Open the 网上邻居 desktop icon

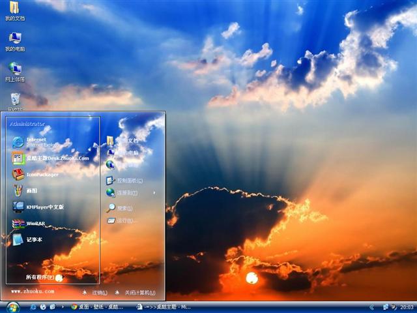click(15, 72)
